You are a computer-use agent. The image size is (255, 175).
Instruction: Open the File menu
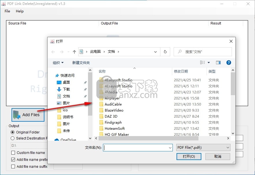[x=7, y=11]
